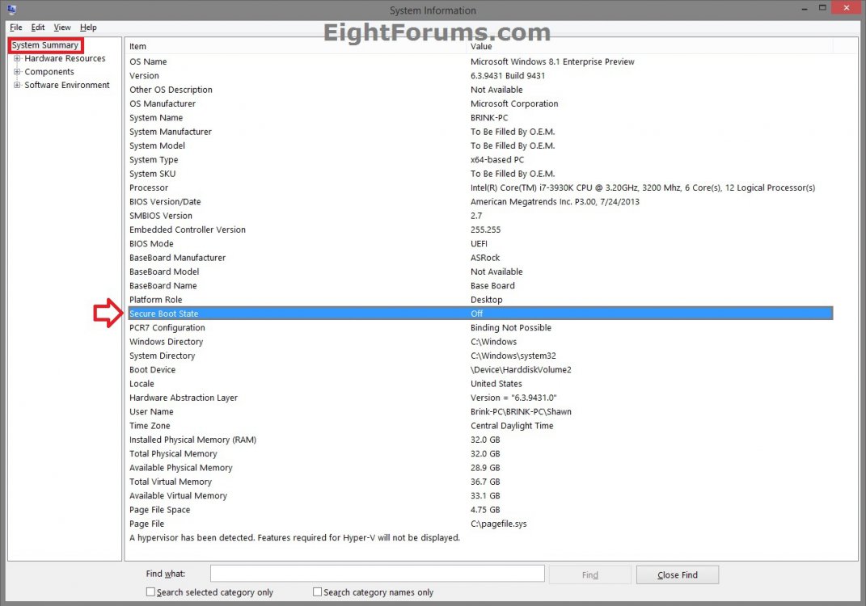The width and height of the screenshot is (866, 606).
Task: Open the Help menu
Action: coord(88,27)
